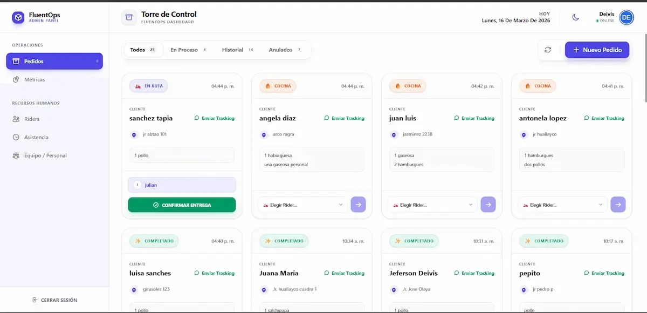This screenshot has height=313, width=647.
Task: Send angela diaz order to next step arrow
Action: point(358,205)
